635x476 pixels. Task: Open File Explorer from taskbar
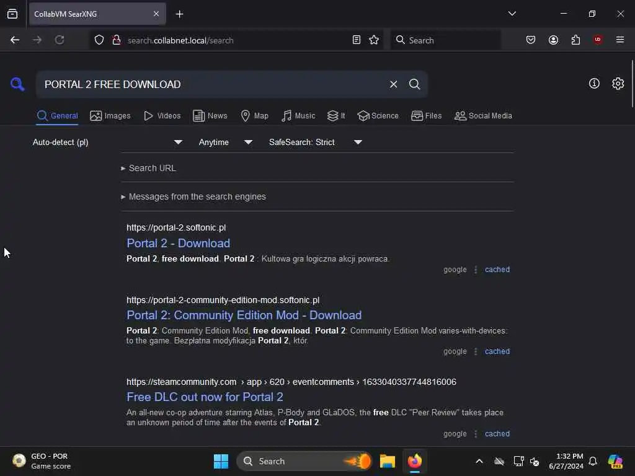click(x=387, y=461)
